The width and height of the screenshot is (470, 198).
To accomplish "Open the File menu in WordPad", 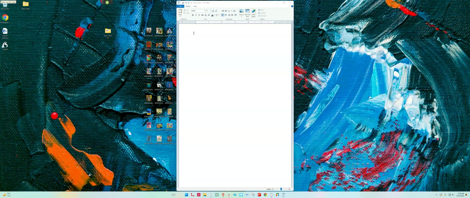I will [x=180, y=6].
